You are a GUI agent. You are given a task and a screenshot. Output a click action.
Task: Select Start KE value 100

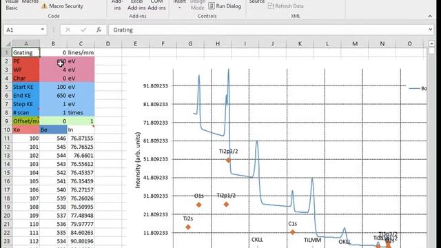[53, 87]
